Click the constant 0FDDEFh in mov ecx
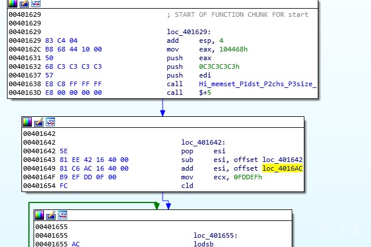 248,177
